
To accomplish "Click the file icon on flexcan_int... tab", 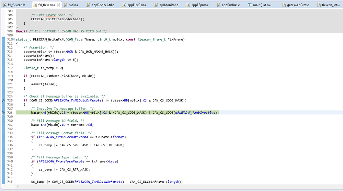I will coord(319,5).
